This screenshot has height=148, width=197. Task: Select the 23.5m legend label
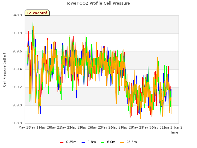tap(131, 142)
